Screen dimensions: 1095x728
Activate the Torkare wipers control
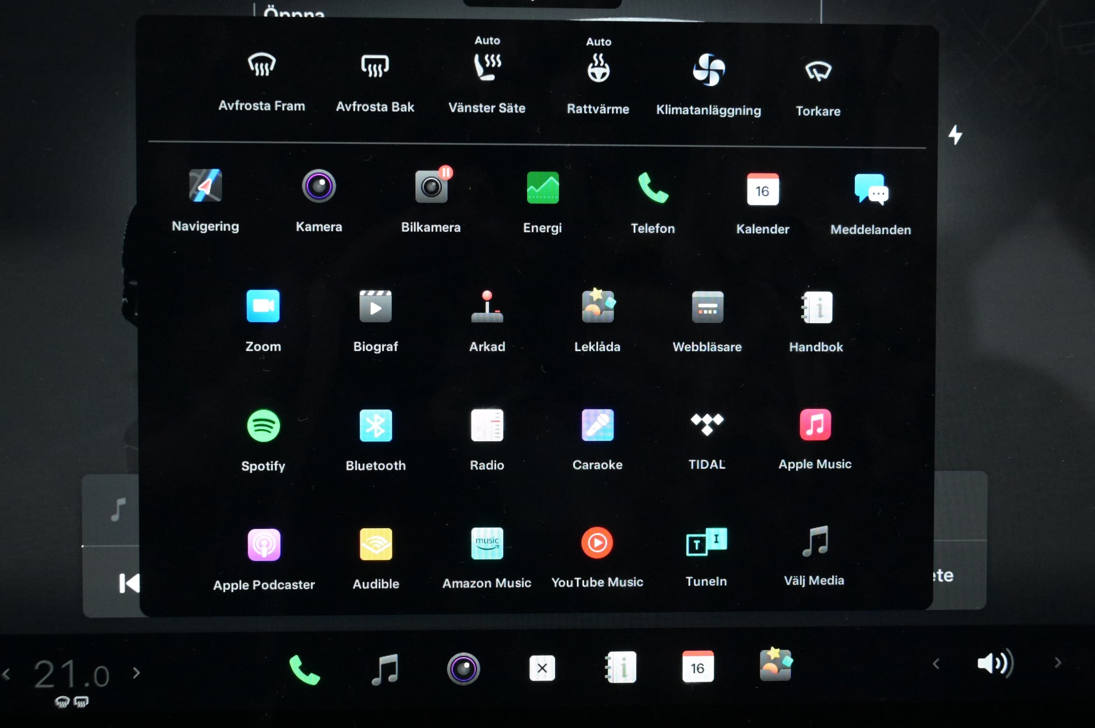(818, 71)
